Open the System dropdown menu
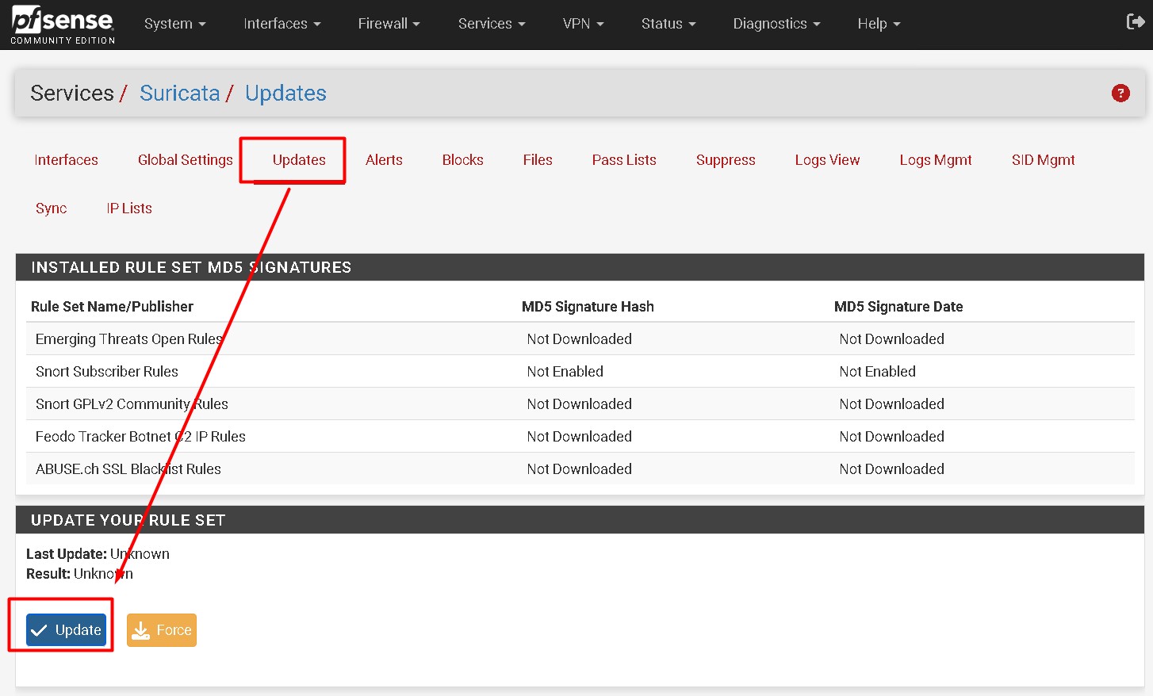This screenshot has height=696, width=1153. point(174,24)
